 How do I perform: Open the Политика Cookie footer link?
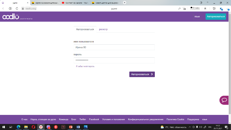coord(175,120)
